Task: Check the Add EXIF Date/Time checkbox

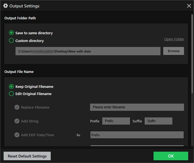Action: click(17, 135)
